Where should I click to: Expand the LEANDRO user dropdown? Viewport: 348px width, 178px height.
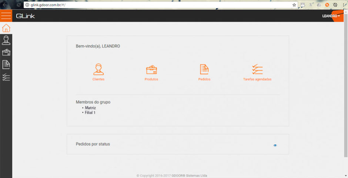pos(331,16)
